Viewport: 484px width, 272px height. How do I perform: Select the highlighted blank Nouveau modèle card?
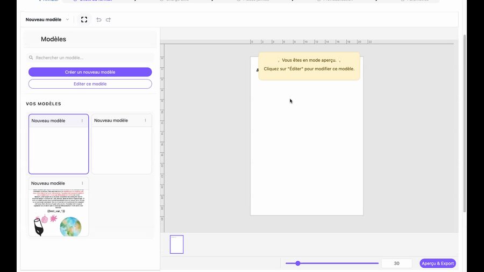(x=59, y=144)
